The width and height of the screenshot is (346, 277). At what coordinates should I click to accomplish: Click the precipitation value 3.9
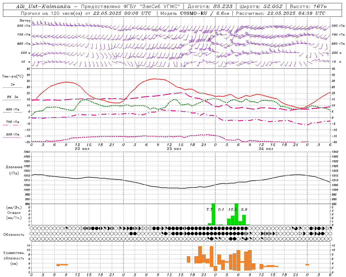point(244,209)
